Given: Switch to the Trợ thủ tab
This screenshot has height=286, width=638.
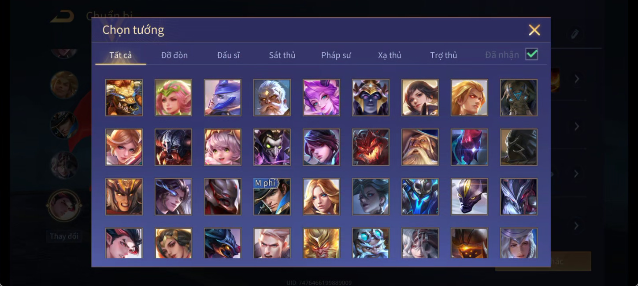Looking at the screenshot, I should 444,55.
